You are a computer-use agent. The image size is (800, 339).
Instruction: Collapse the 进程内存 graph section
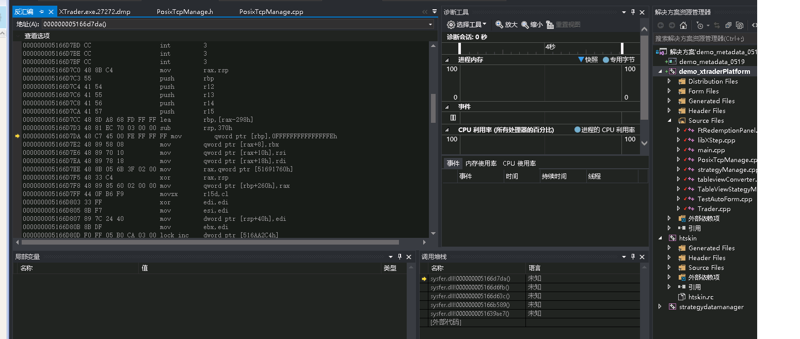pos(447,60)
